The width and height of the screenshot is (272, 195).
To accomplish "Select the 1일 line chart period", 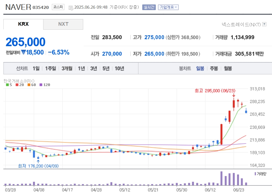I will click(x=36, y=69).
